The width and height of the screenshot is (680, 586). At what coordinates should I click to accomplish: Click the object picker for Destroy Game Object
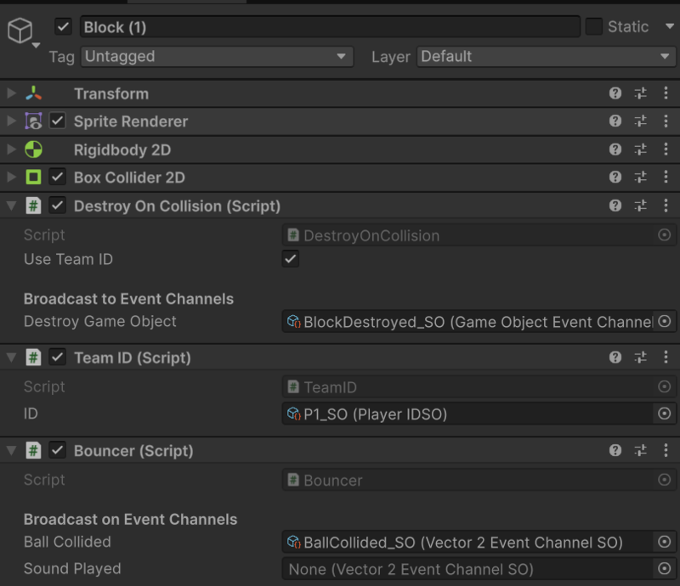(665, 321)
